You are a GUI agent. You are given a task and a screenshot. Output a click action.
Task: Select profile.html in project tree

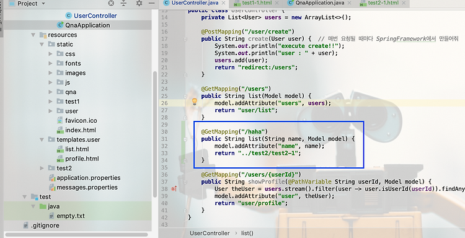click(82, 159)
